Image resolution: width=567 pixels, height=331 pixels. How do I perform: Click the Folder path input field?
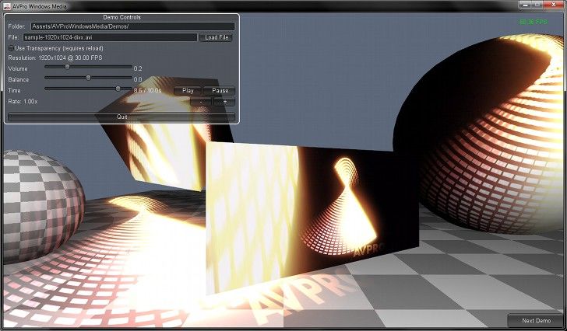tap(132, 26)
